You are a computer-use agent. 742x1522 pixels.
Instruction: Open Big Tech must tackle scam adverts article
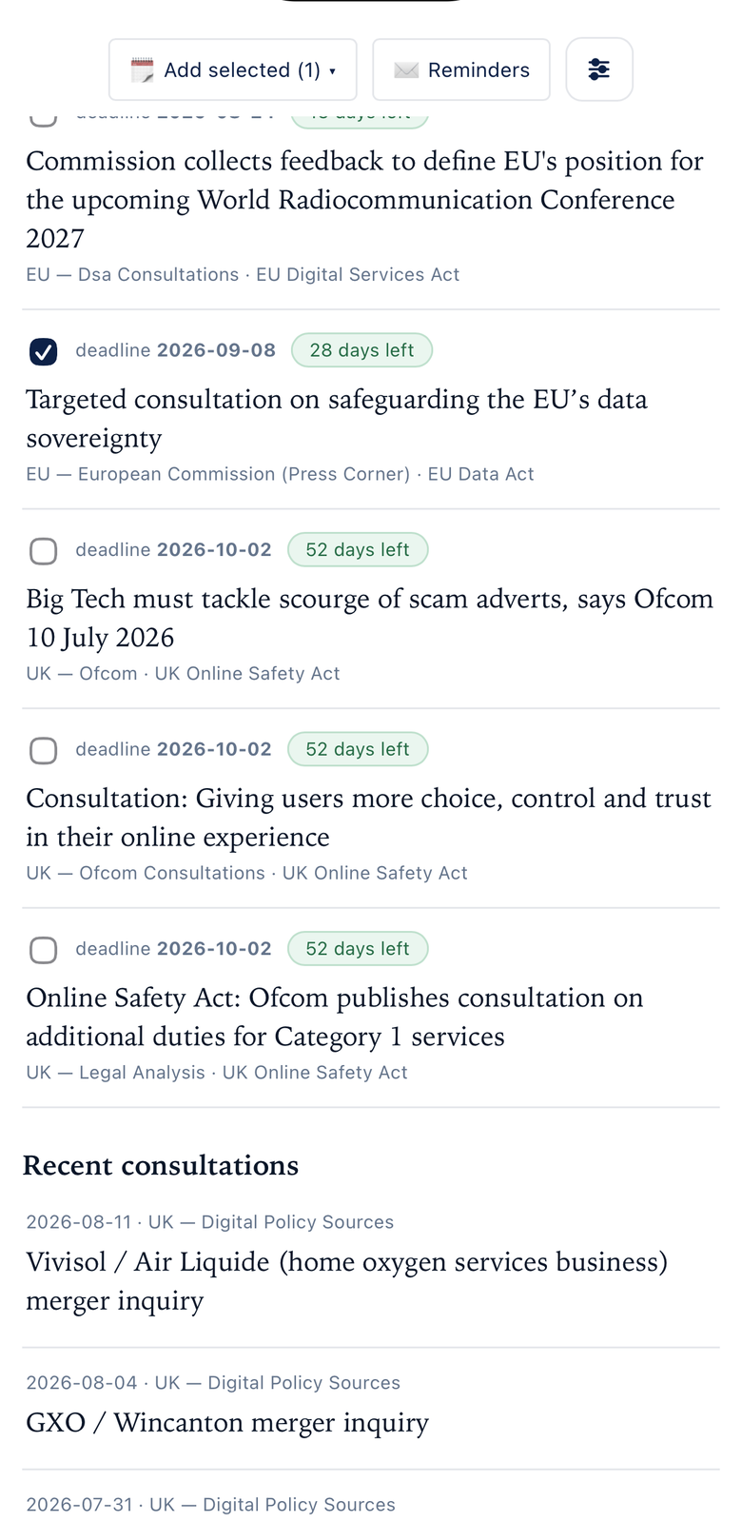[369, 618]
